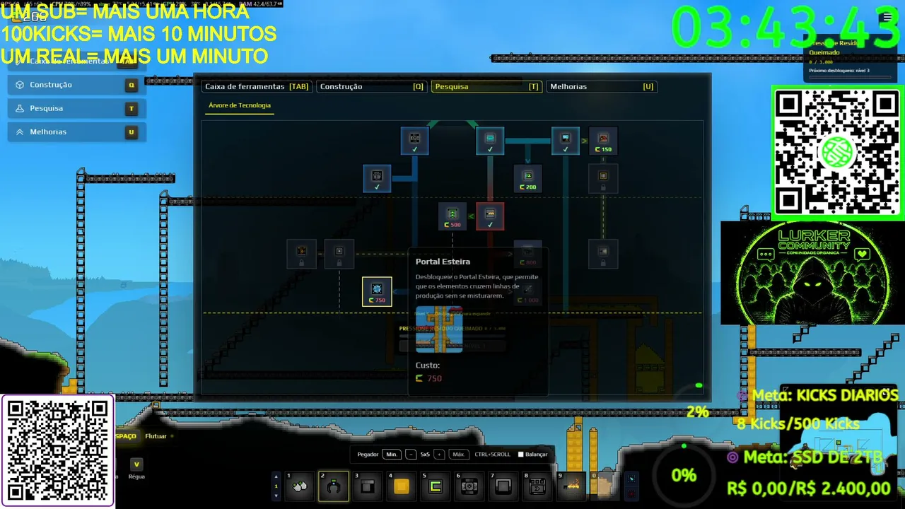This screenshot has height=509, width=905.
Task: Click the hotbar page down arrow
Action: tap(276, 496)
